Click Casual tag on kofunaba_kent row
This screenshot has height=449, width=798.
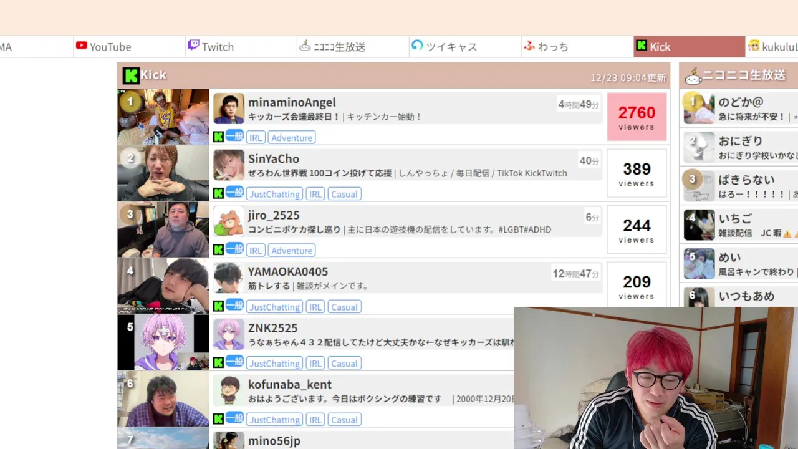pyautogui.click(x=344, y=420)
